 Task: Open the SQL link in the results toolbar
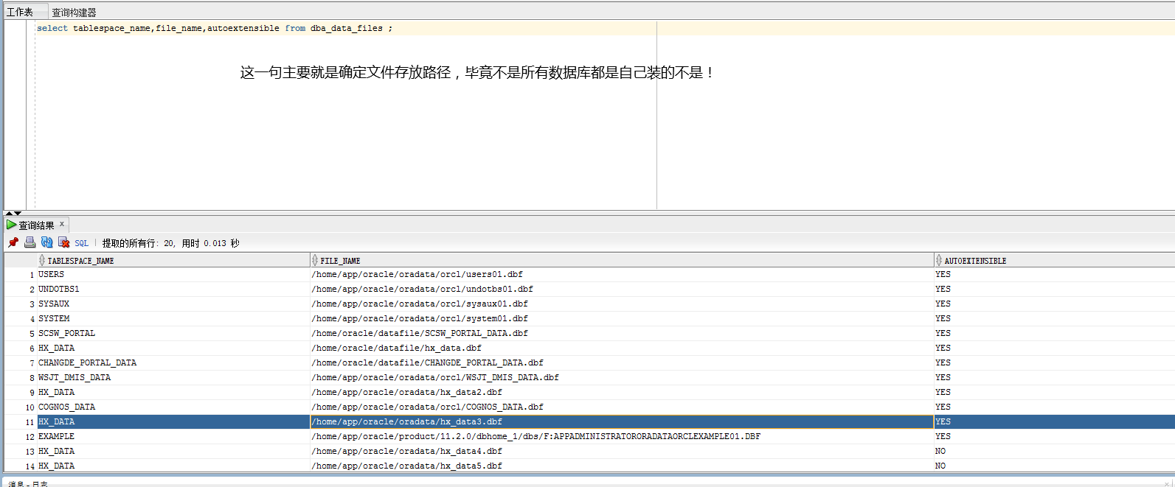[81, 243]
